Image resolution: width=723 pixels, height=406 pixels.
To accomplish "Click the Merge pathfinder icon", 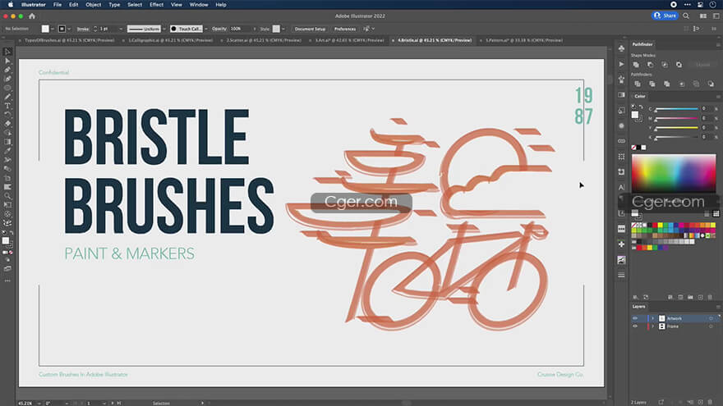I will click(x=667, y=84).
